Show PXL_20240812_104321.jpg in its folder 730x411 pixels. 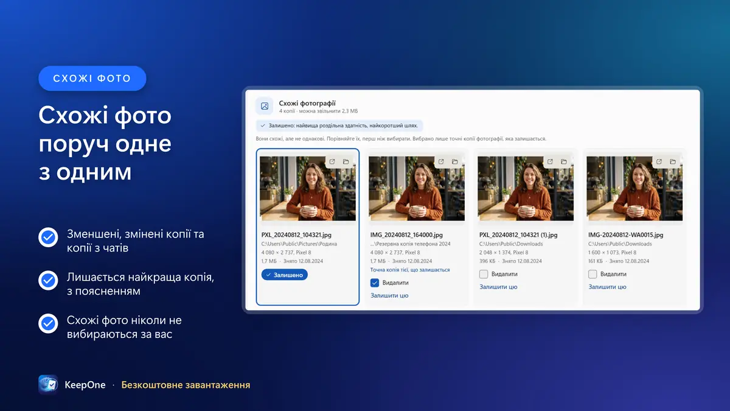346,162
